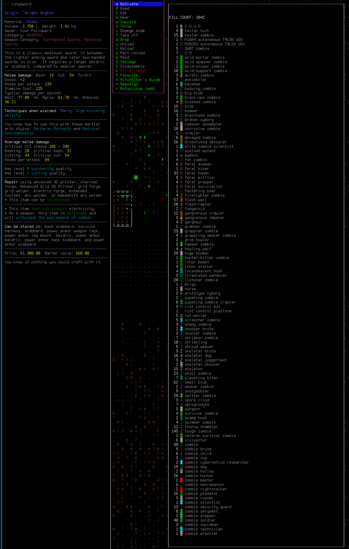Viewport: 349px width, 549px height.
Task: Click the flesh wall monster icon
Action: point(181,200)
